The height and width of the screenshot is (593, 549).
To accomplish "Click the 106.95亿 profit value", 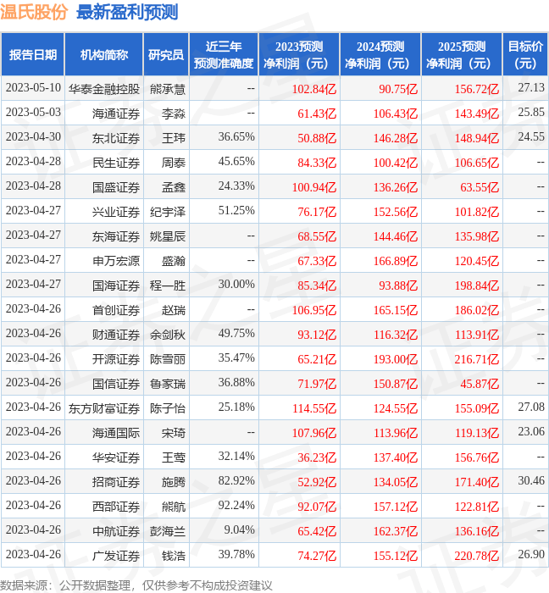I will pyautogui.click(x=314, y=310).
